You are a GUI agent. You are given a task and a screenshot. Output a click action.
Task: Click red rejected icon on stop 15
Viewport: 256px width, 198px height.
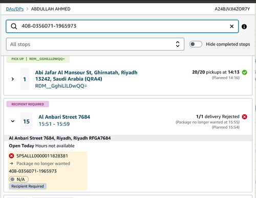(244, 117)
